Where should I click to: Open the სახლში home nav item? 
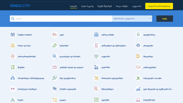tap(73, 6)
